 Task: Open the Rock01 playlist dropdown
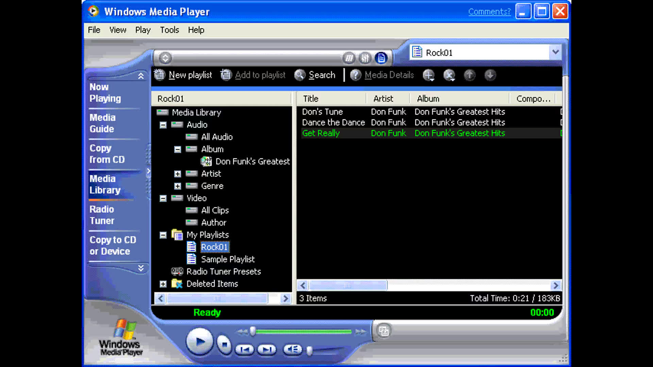(555, 52)
